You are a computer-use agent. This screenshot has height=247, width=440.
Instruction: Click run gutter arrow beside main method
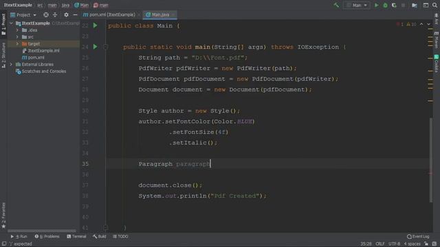pyautogui.click(x=95, y=47)
